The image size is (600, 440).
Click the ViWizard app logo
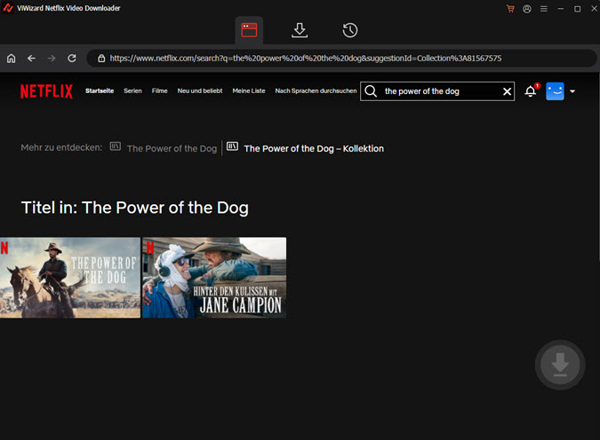tap(8, 8)
